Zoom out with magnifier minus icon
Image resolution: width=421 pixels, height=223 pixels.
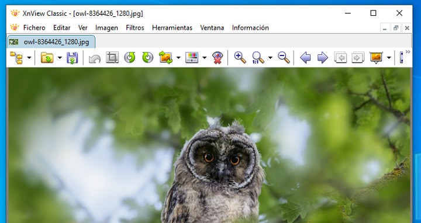pos(284,57)
